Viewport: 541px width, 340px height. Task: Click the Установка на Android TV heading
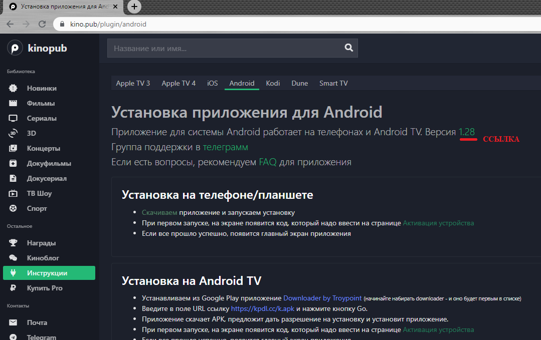tap(192, 281)
